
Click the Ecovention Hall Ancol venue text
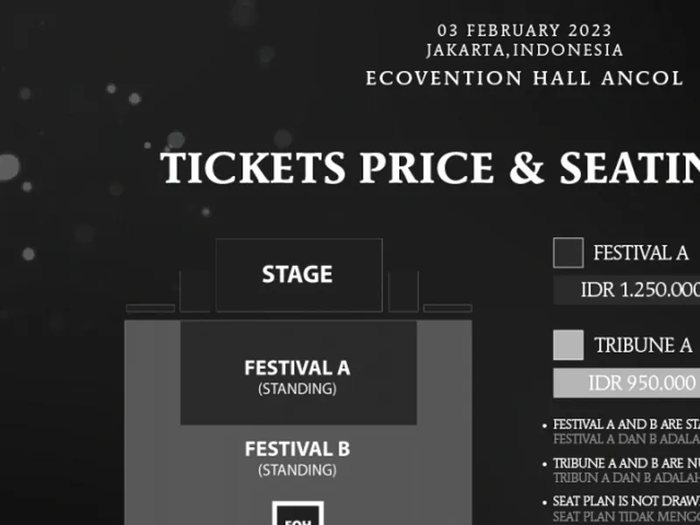pyautogui.click(x=524, y=79)
